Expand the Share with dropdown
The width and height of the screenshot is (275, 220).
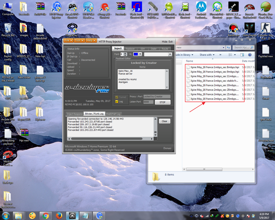207,55
